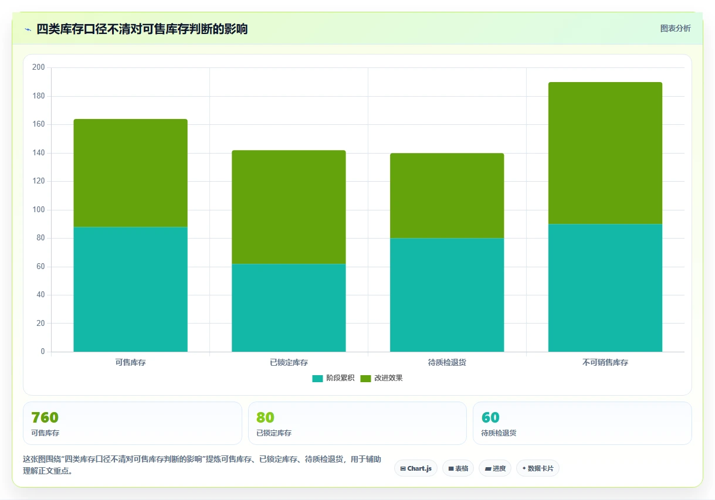Screen dimensions: 715x500
Task: Click the 60 待质检退货 data card
Action: (x=582, y=423)
